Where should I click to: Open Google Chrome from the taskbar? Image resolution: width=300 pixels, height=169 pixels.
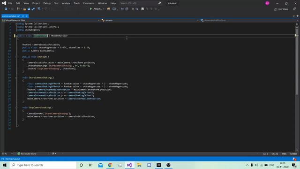click(x=110, y=165)
